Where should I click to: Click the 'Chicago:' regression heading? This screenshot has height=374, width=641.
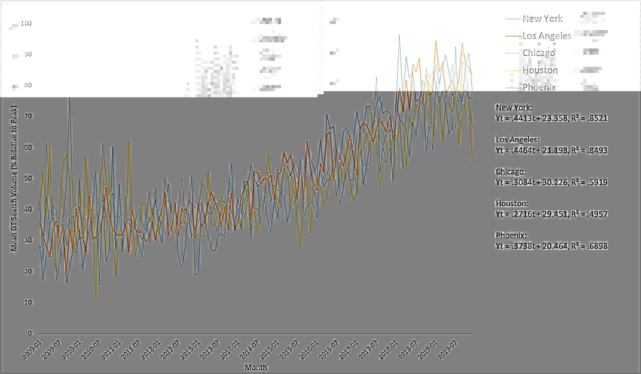point(511,171)
